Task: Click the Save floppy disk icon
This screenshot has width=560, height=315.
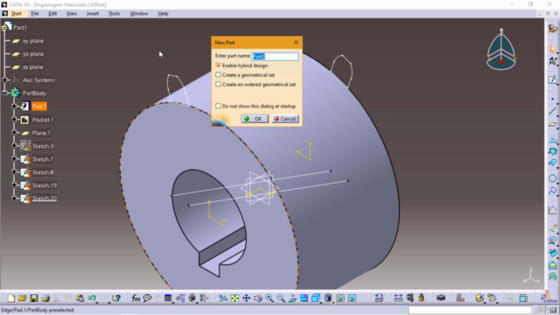Action: tap(34, 298)
